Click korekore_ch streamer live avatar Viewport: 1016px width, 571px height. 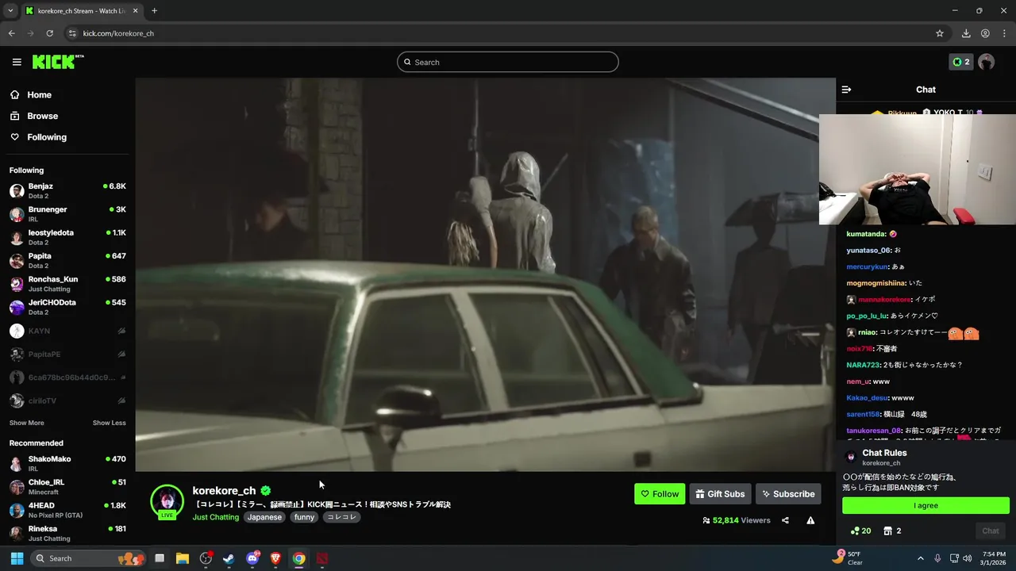[x=167, y=501]
